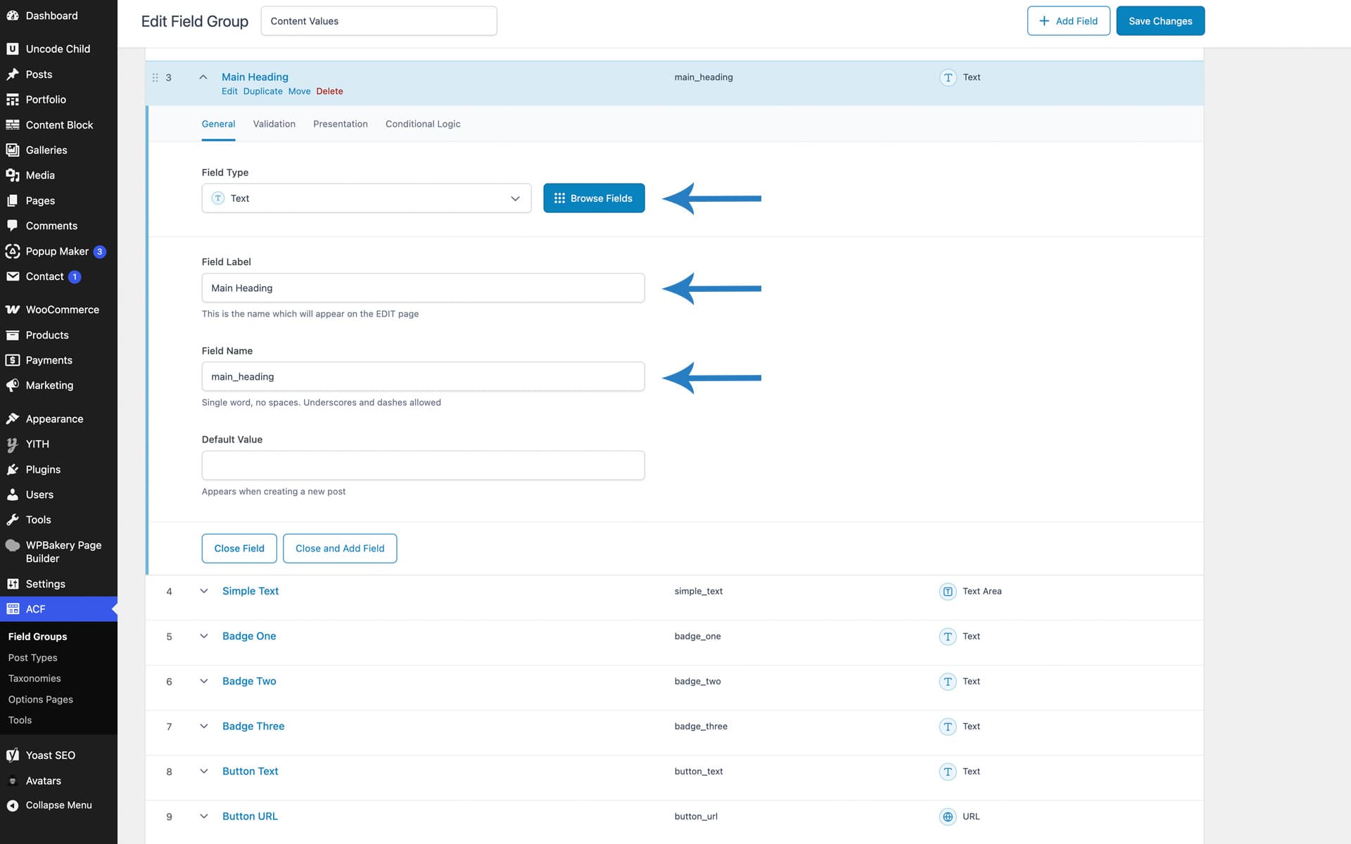Click the Popup Maker icon
Screen dimensions: 1351x844
13,251
